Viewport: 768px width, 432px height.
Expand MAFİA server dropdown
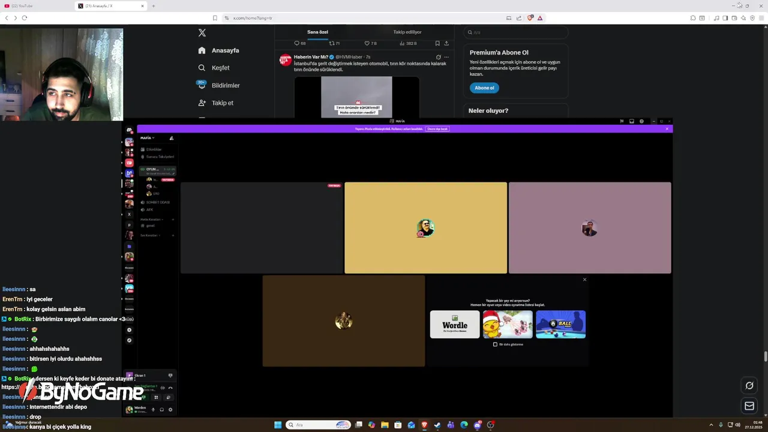[x=148, y=138]
